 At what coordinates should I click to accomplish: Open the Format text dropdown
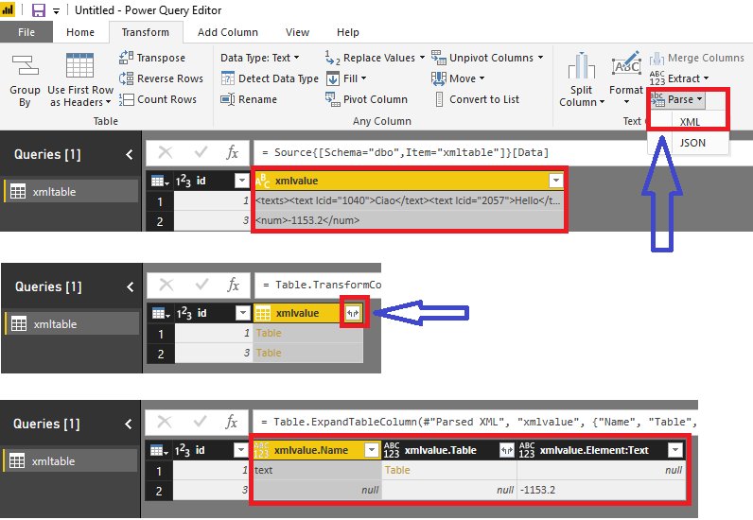click(626, 95)
